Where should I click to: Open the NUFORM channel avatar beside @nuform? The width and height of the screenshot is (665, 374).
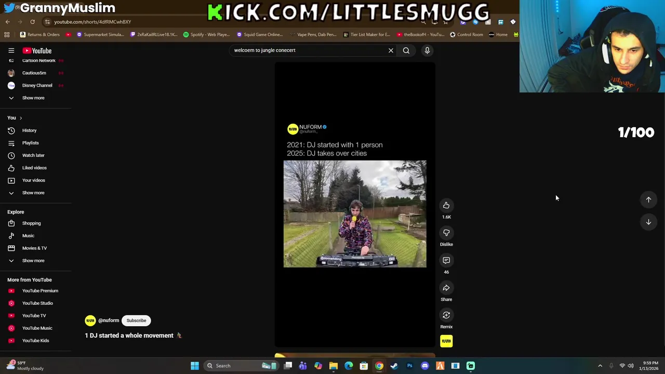(90, 320)
